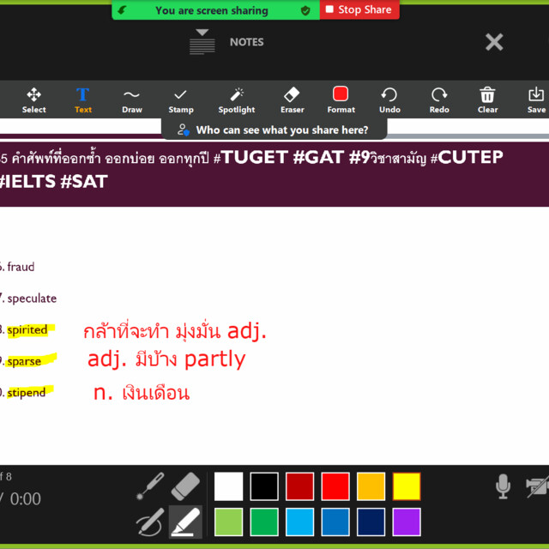Open the Stamp tool
Viewport: 549px width, 549px height.
pyautogui.click(x=181, y=100)
